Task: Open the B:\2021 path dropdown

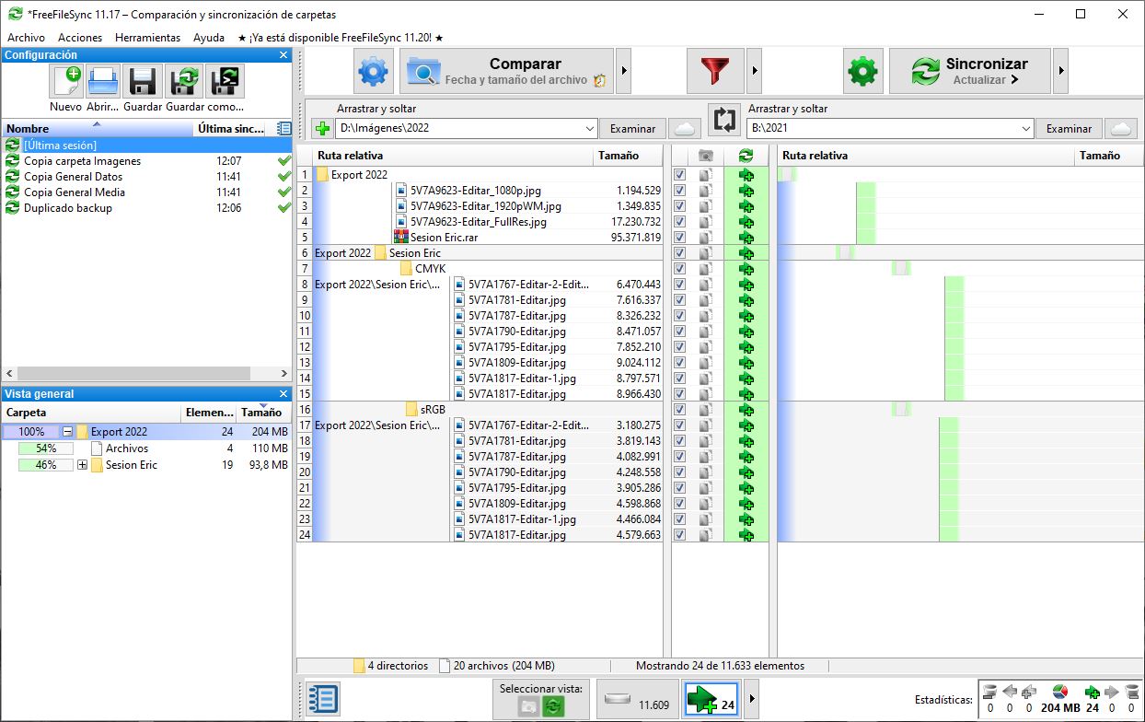Action: coord(1026,129)
